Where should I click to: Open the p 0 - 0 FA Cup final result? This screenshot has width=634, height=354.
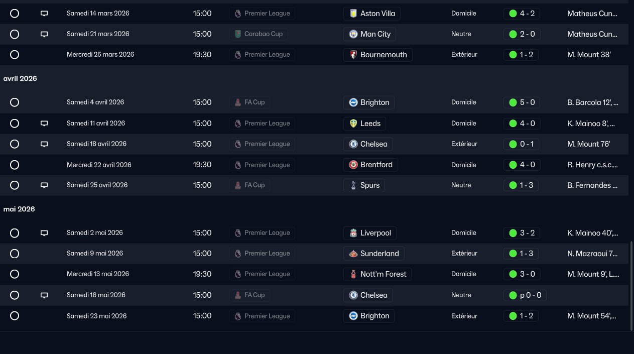[525, 295]
